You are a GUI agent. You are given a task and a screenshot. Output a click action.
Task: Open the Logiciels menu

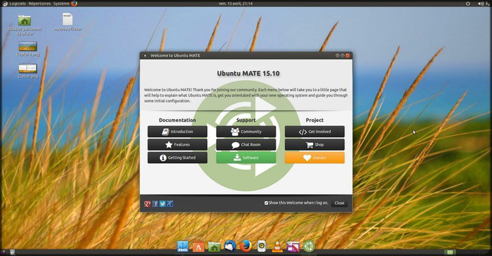point(18,3)
